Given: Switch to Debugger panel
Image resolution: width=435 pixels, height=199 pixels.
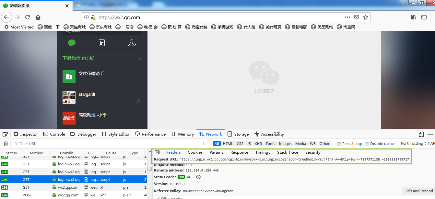Looking at the screenshot, I should pyautogui.click(x=83, y=134).
